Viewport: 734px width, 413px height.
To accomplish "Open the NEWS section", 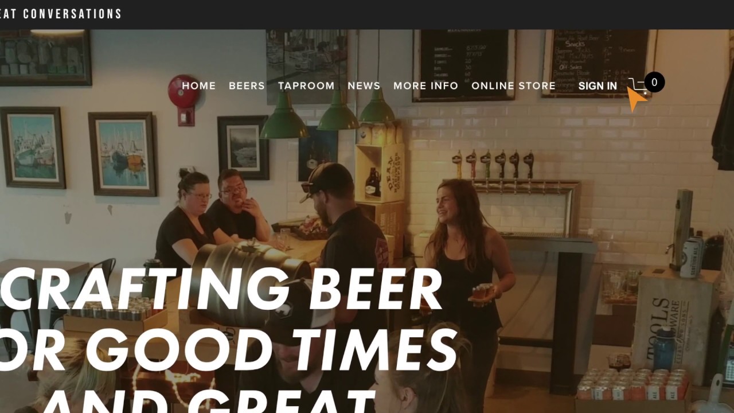I will [364, 85].
